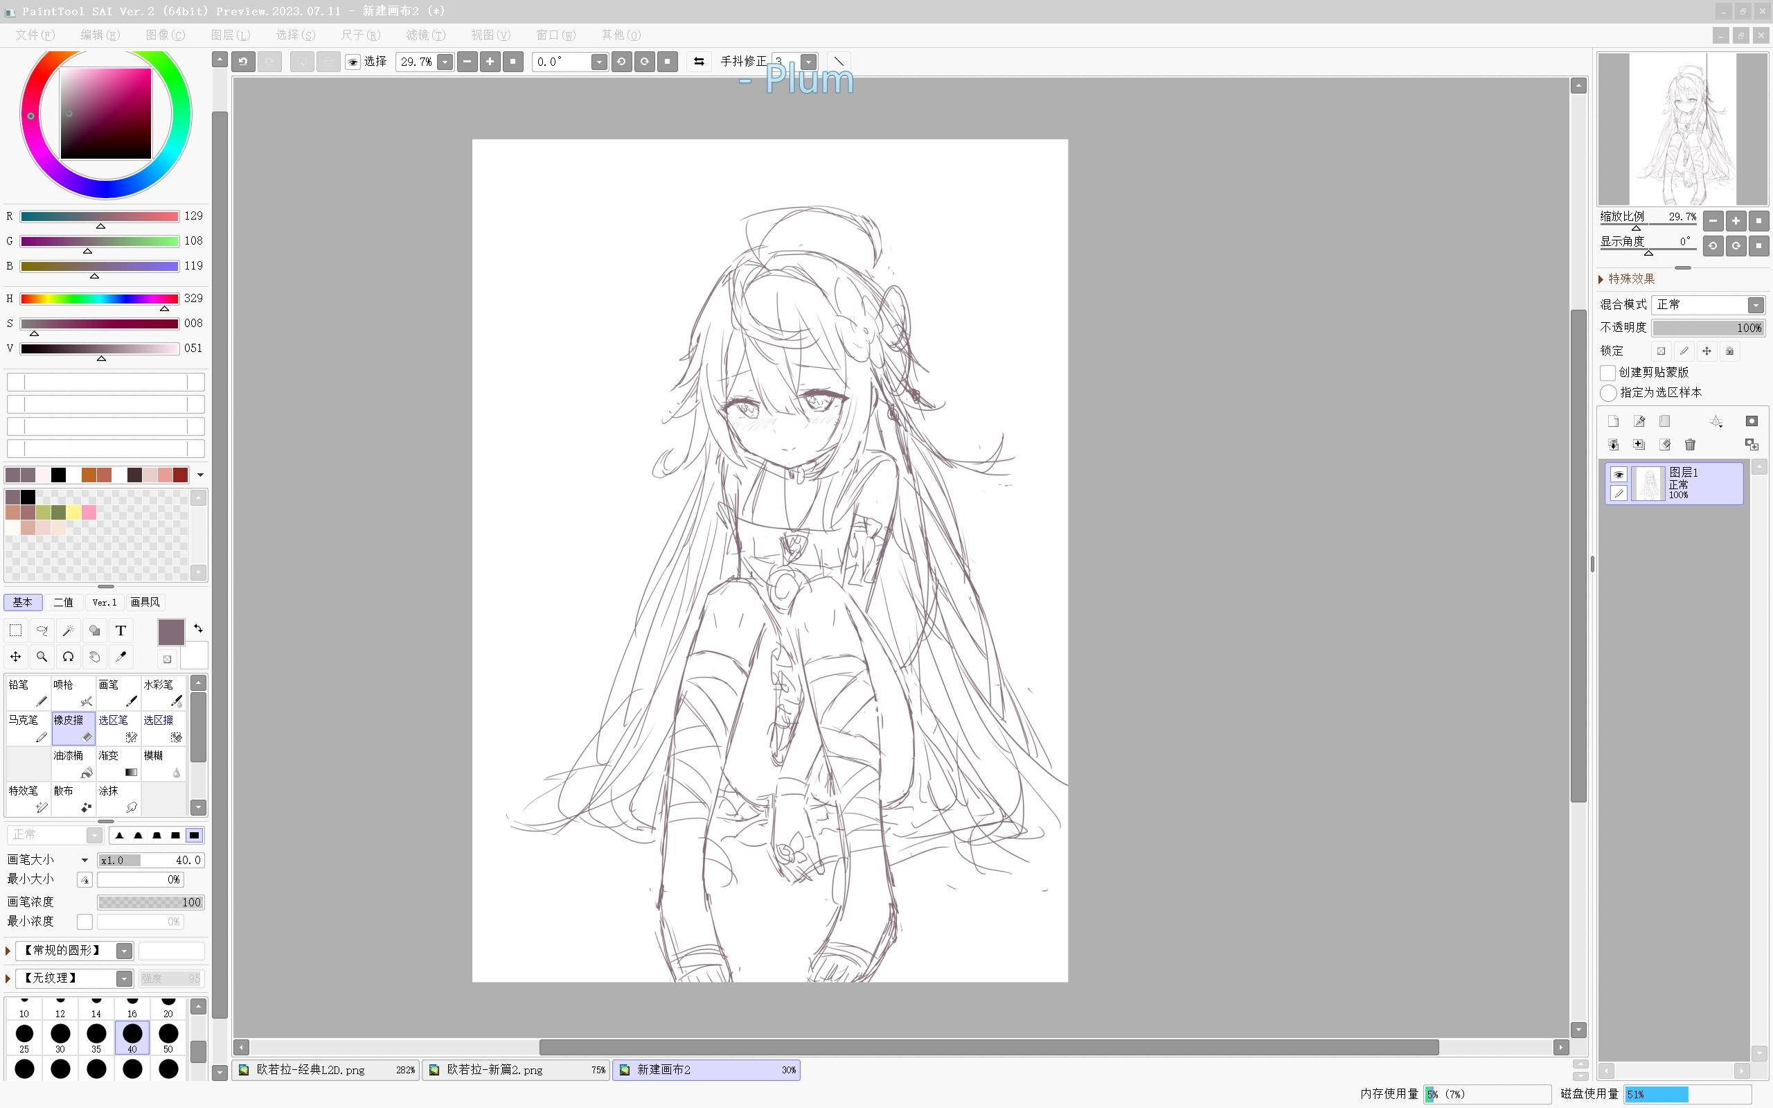Choose the 渐变 gradient tool
The image size is (1773, 1108).
point(118,763)
